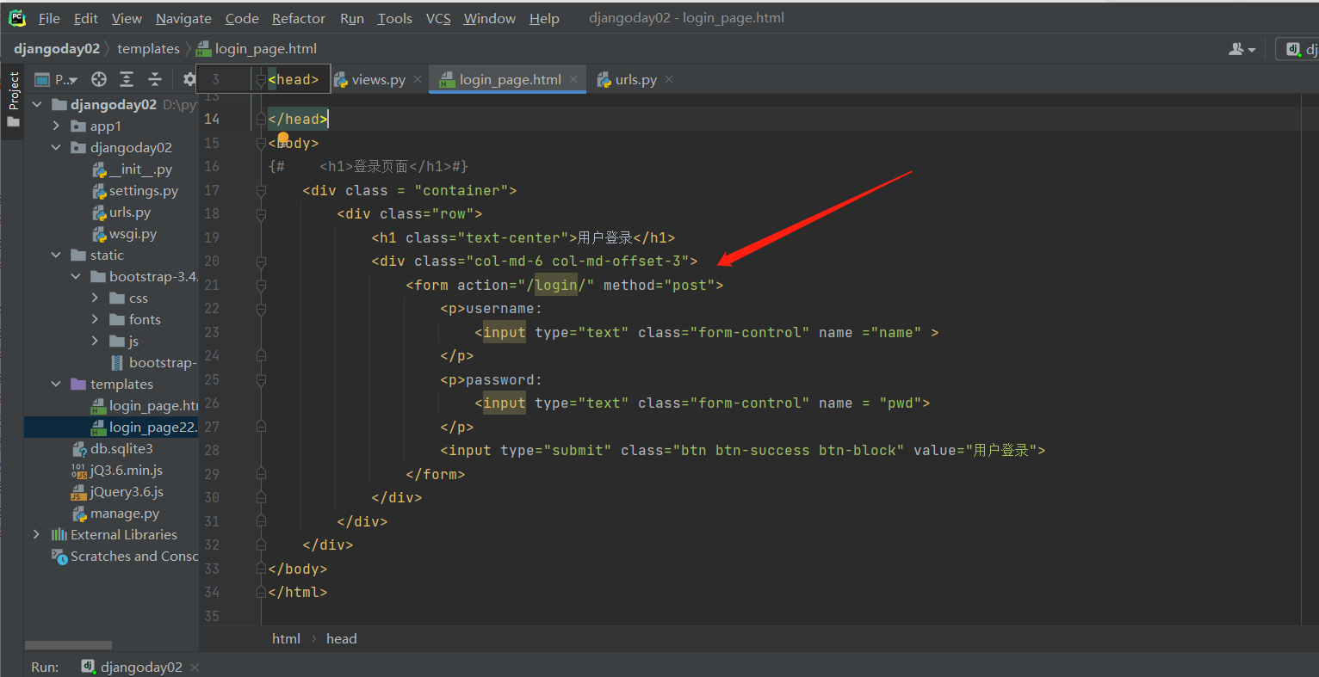Open the View menu

pos(127,18)
